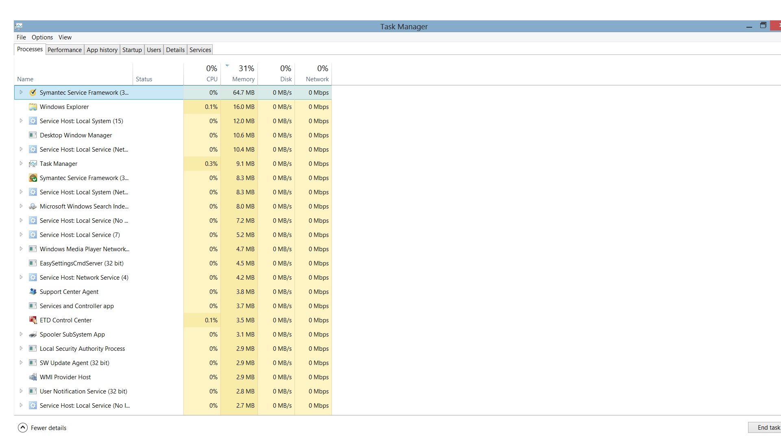Click the Windows Explorer folder icon
781x439 pixels.
33,107
